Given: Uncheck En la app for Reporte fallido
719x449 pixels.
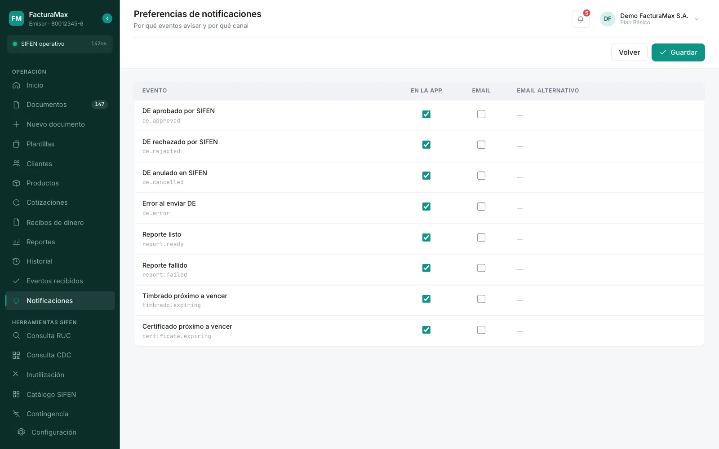Looking at the screenshot, I should 426,268.
